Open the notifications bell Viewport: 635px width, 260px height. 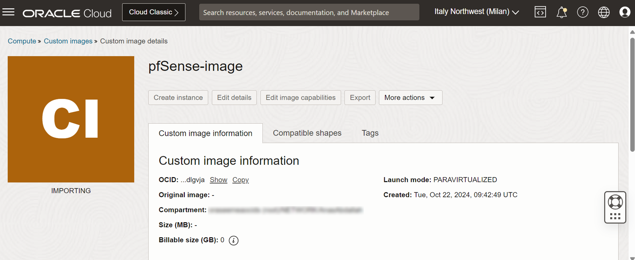coord(561,13)
